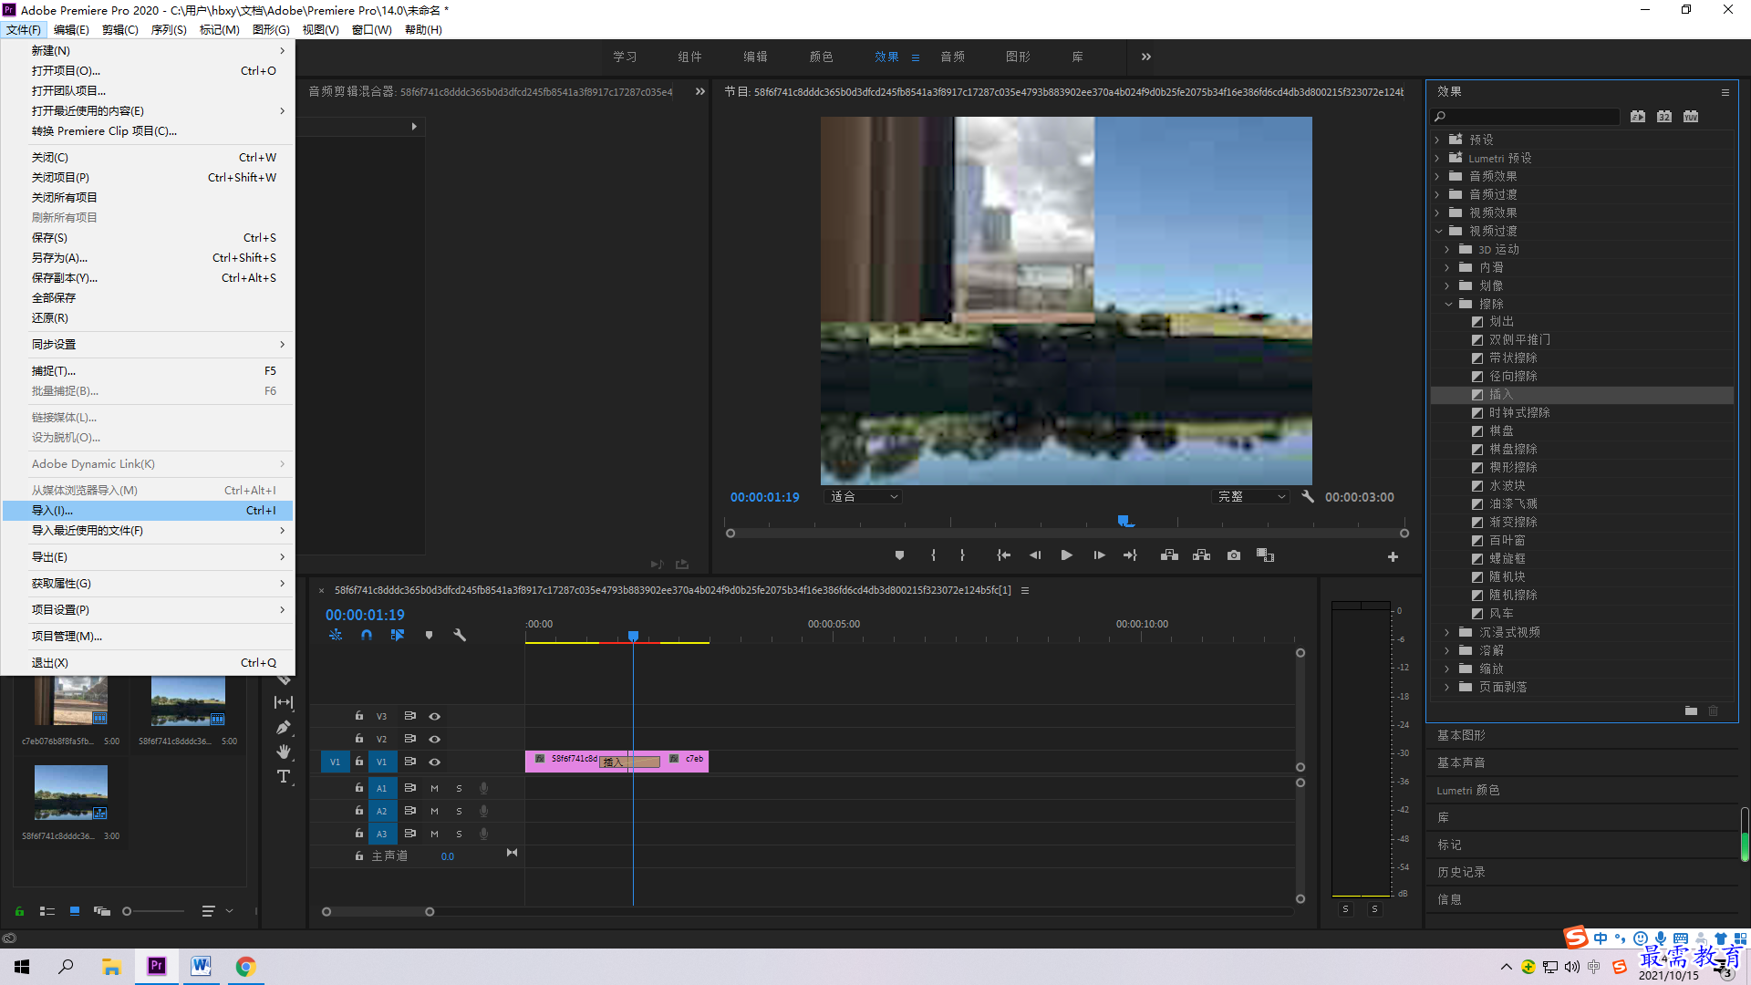Open the 适合 zoom level dropdown
1751x985 pixels.
pyautogui.click(x=863, y=497)
